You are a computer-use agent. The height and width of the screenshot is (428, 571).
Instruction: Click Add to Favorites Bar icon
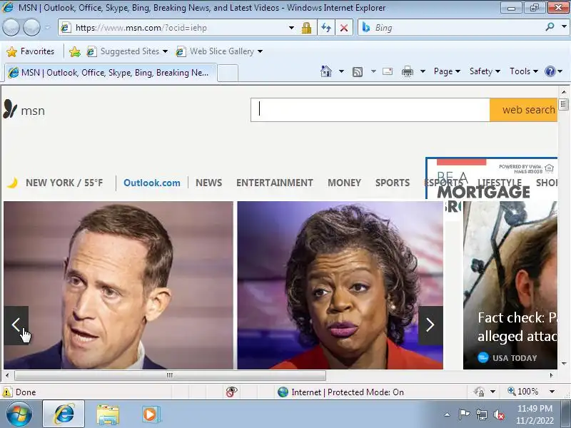tap(75, 51)
